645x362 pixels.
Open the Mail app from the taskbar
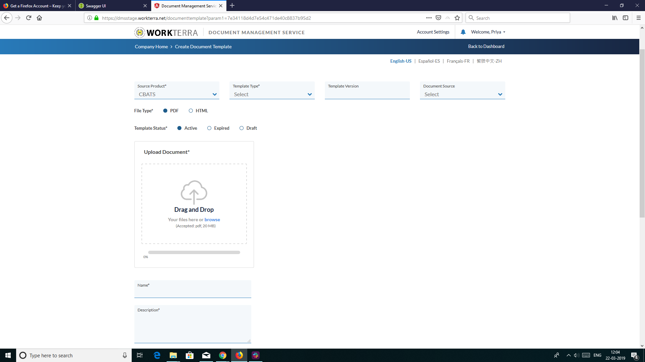206,355
